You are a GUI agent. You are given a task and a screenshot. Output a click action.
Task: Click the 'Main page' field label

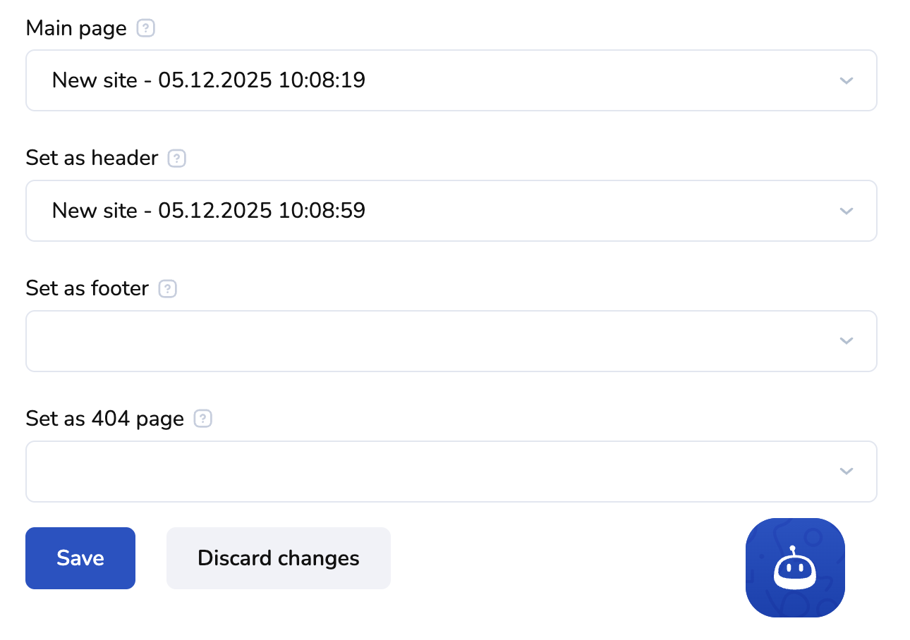point(76,29)
